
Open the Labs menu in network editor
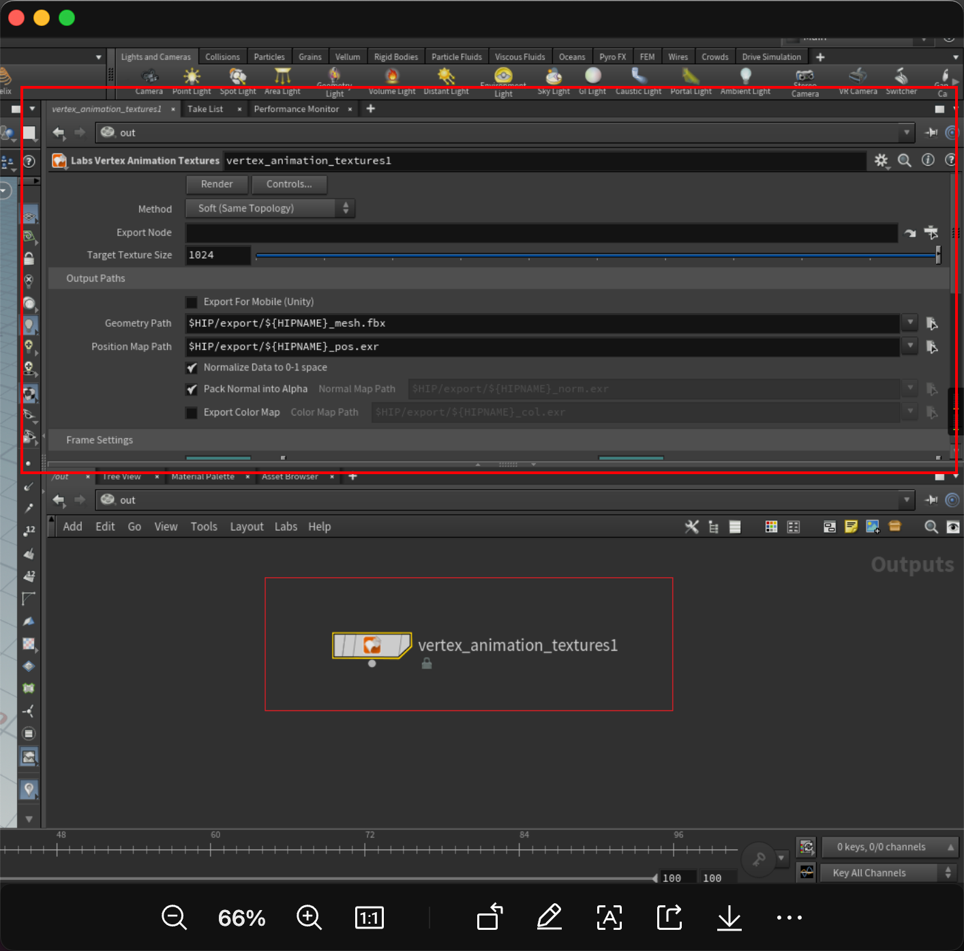coord(286,527)
